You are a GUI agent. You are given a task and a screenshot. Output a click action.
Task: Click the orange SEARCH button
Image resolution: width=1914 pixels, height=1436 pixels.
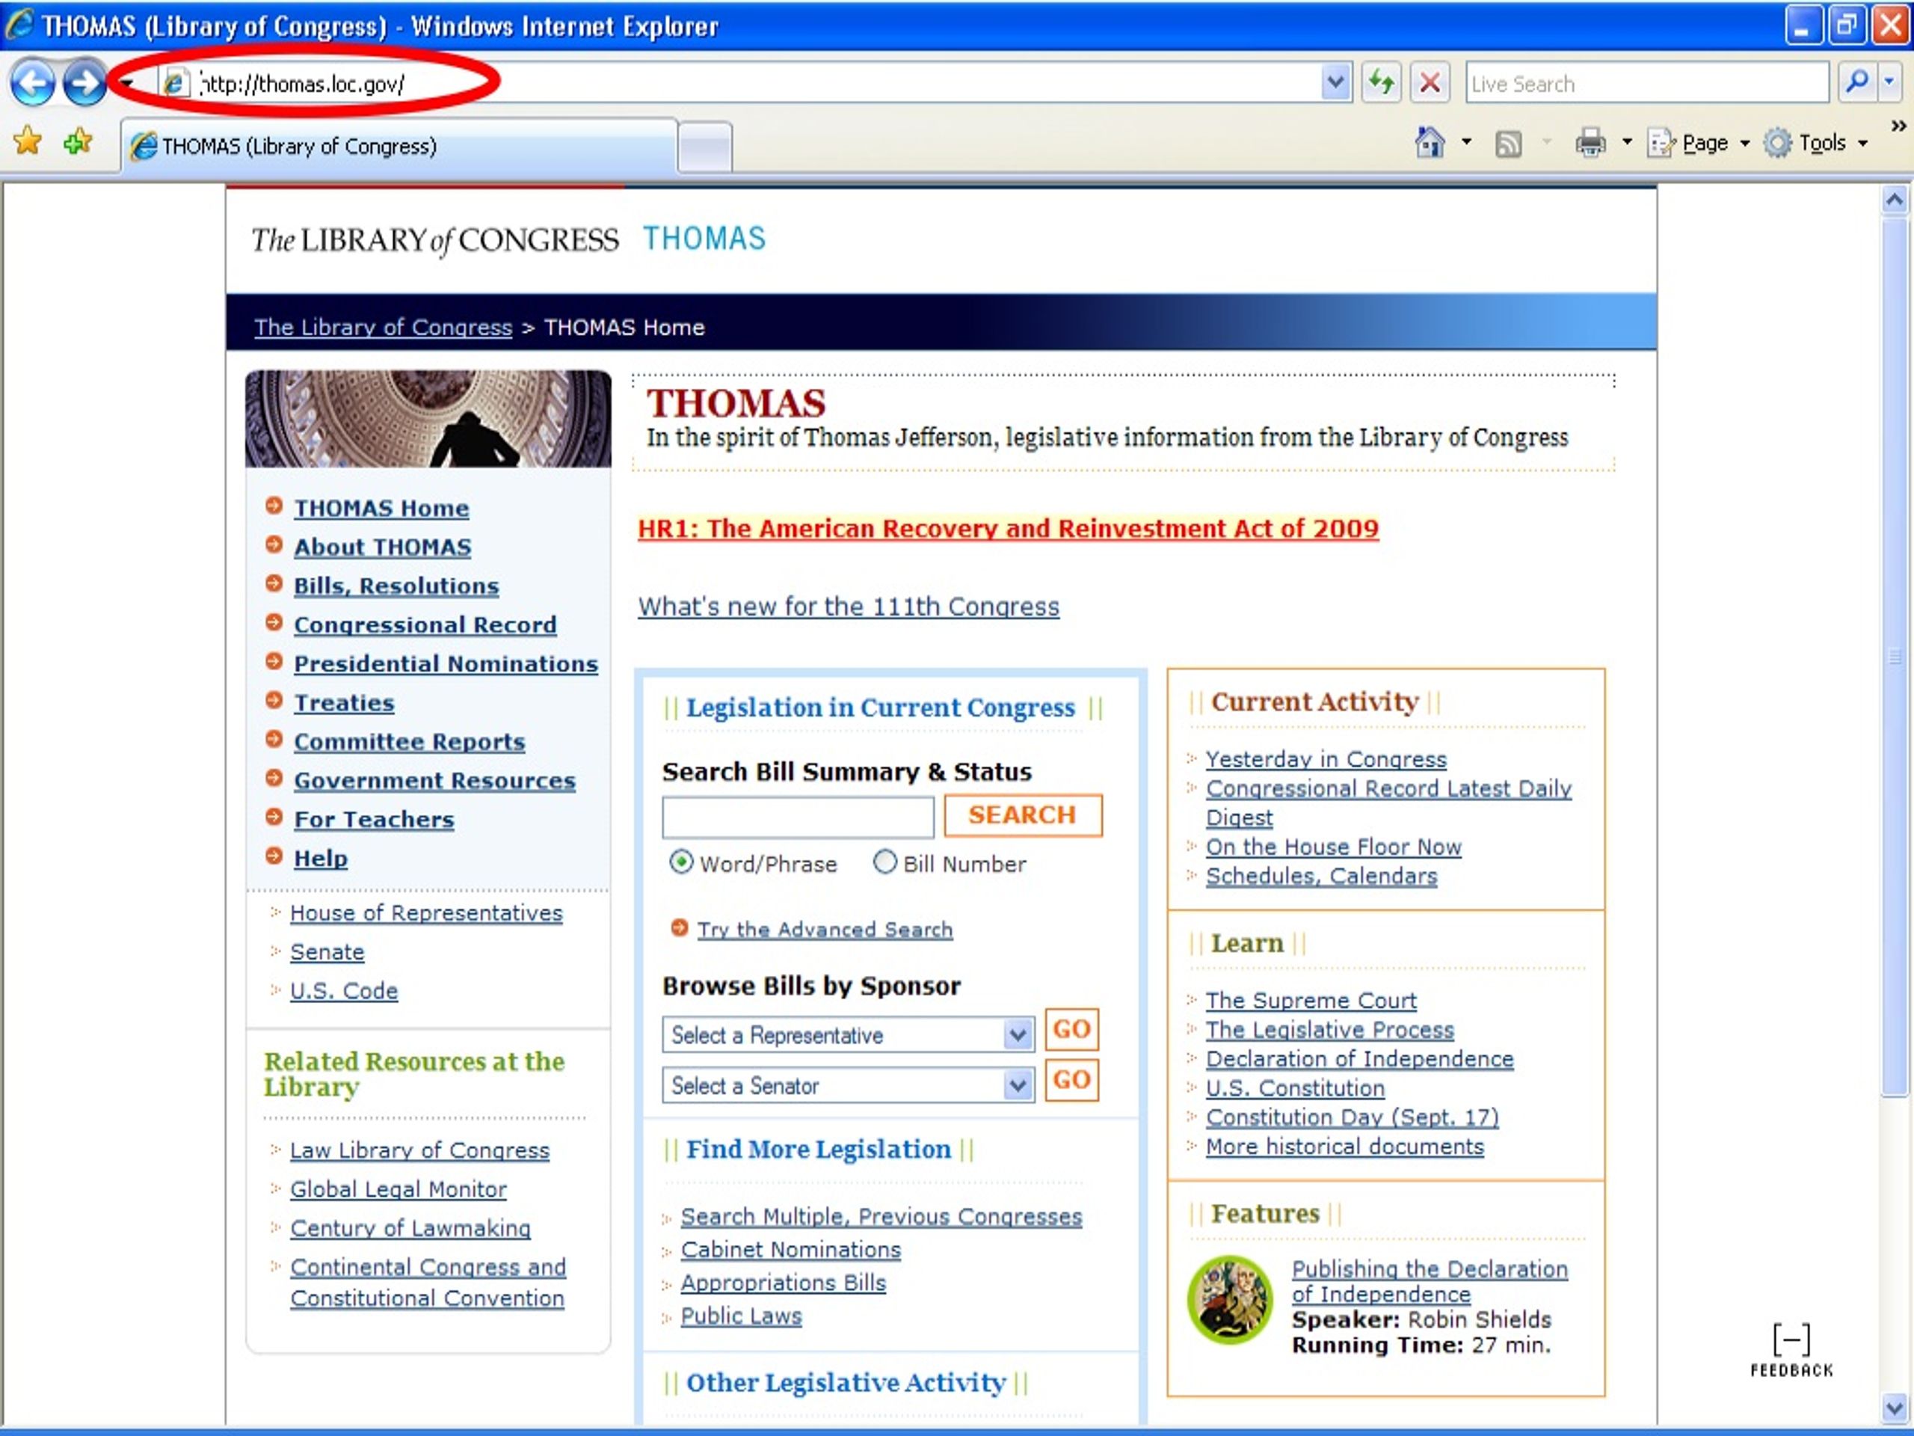tap(1023, 815)
